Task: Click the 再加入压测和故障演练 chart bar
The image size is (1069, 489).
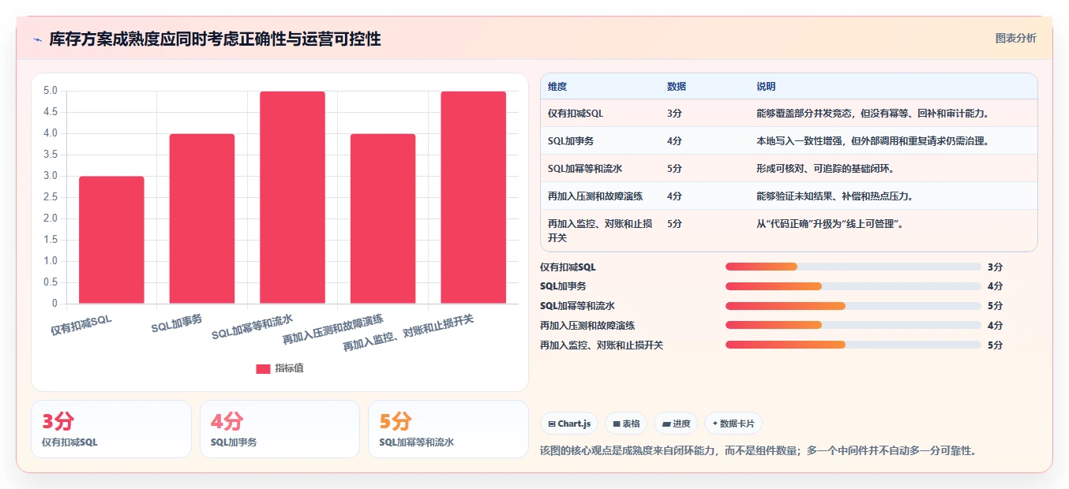Action: click(x=383, y=218)
